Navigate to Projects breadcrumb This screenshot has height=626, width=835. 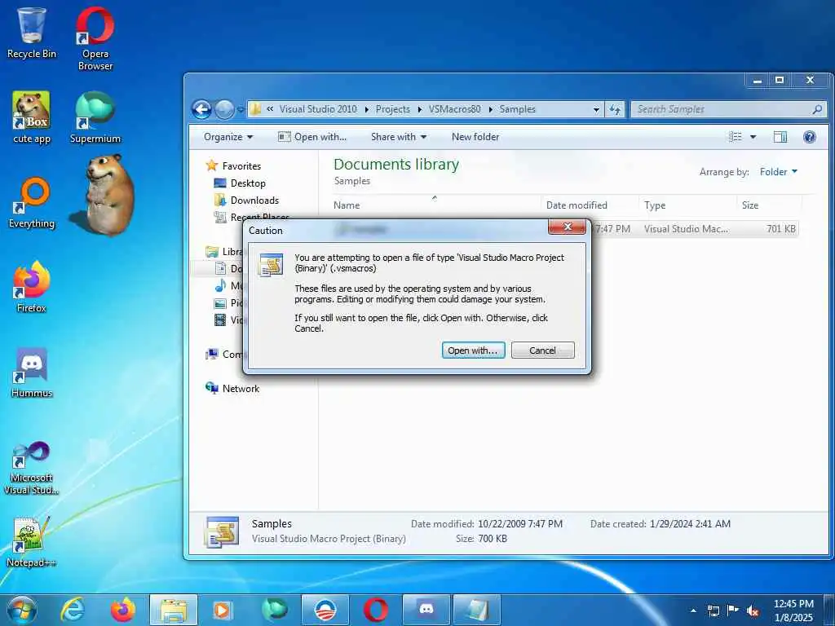click(x=392, y=109)
